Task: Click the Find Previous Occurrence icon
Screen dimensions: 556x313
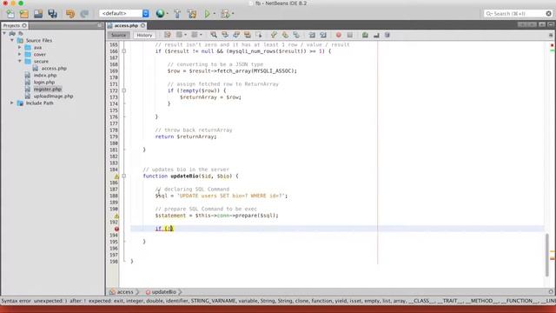Action: tap(225, 35)
